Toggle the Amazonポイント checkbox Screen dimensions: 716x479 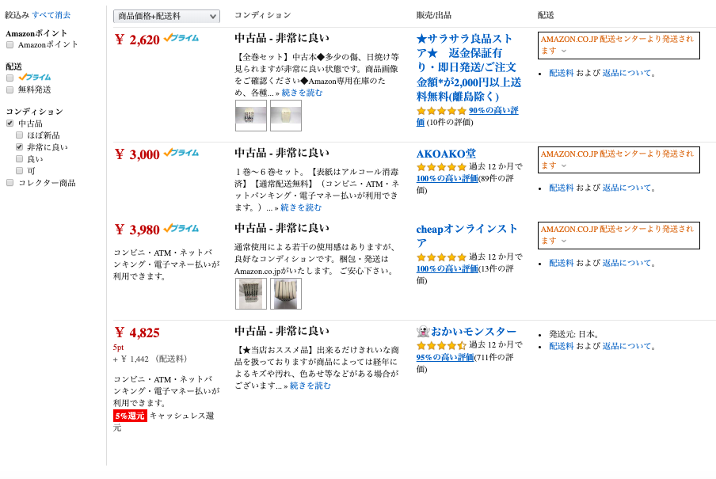click(x=10, y=45)
